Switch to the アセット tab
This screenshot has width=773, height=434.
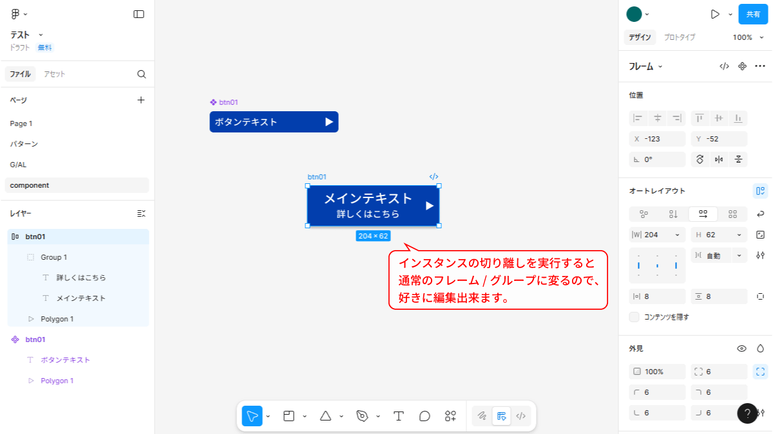point(55,74)
